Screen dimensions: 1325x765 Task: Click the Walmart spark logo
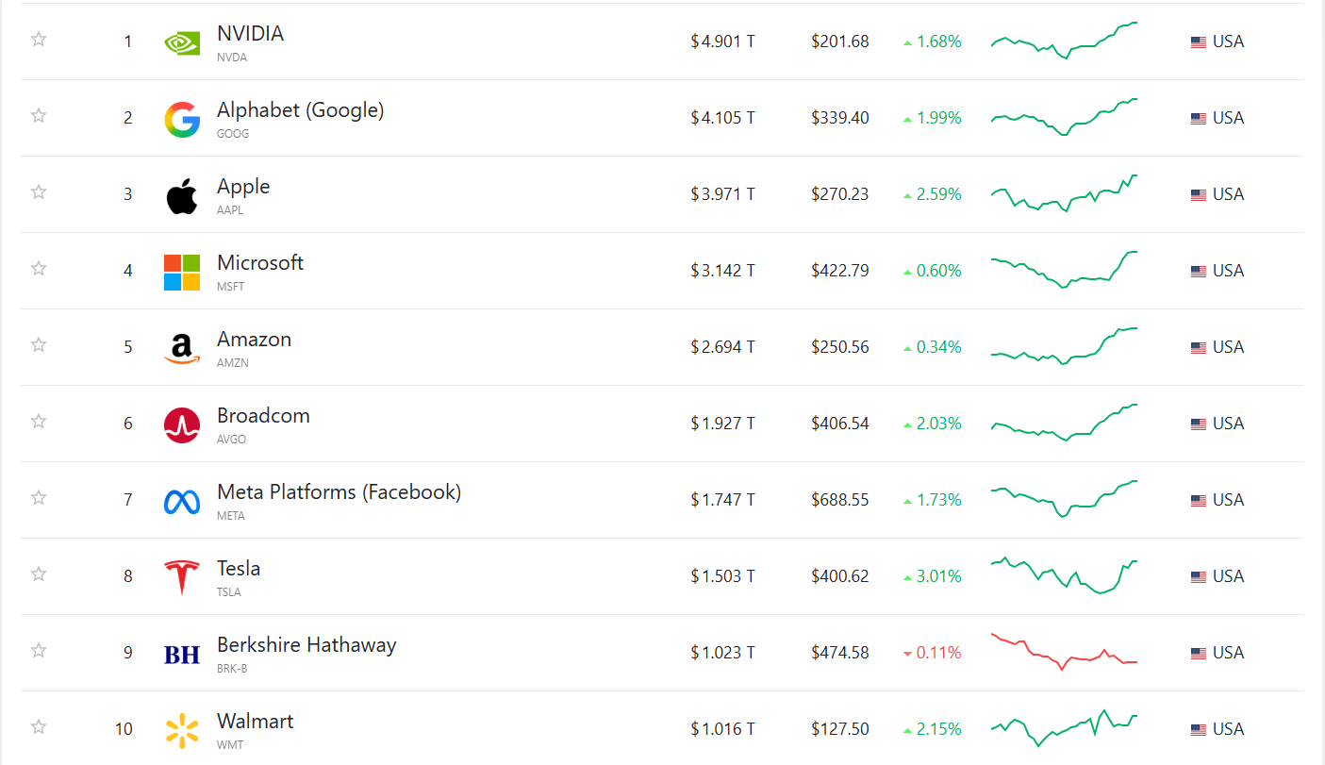click(x=182, y=730)
